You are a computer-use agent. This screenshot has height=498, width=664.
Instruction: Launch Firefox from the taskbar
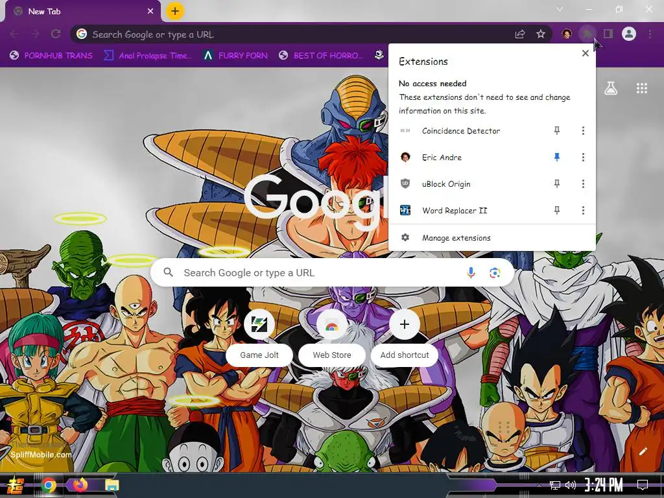[x=80, y=485]
